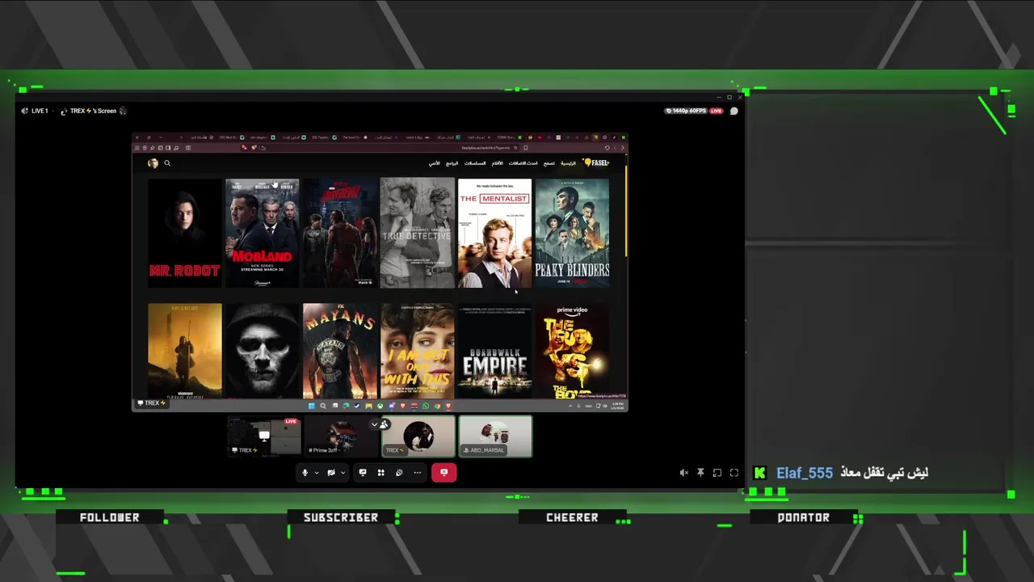Open The Boys poster
This screenshot has height=582, width=1034.
[572, 351]
